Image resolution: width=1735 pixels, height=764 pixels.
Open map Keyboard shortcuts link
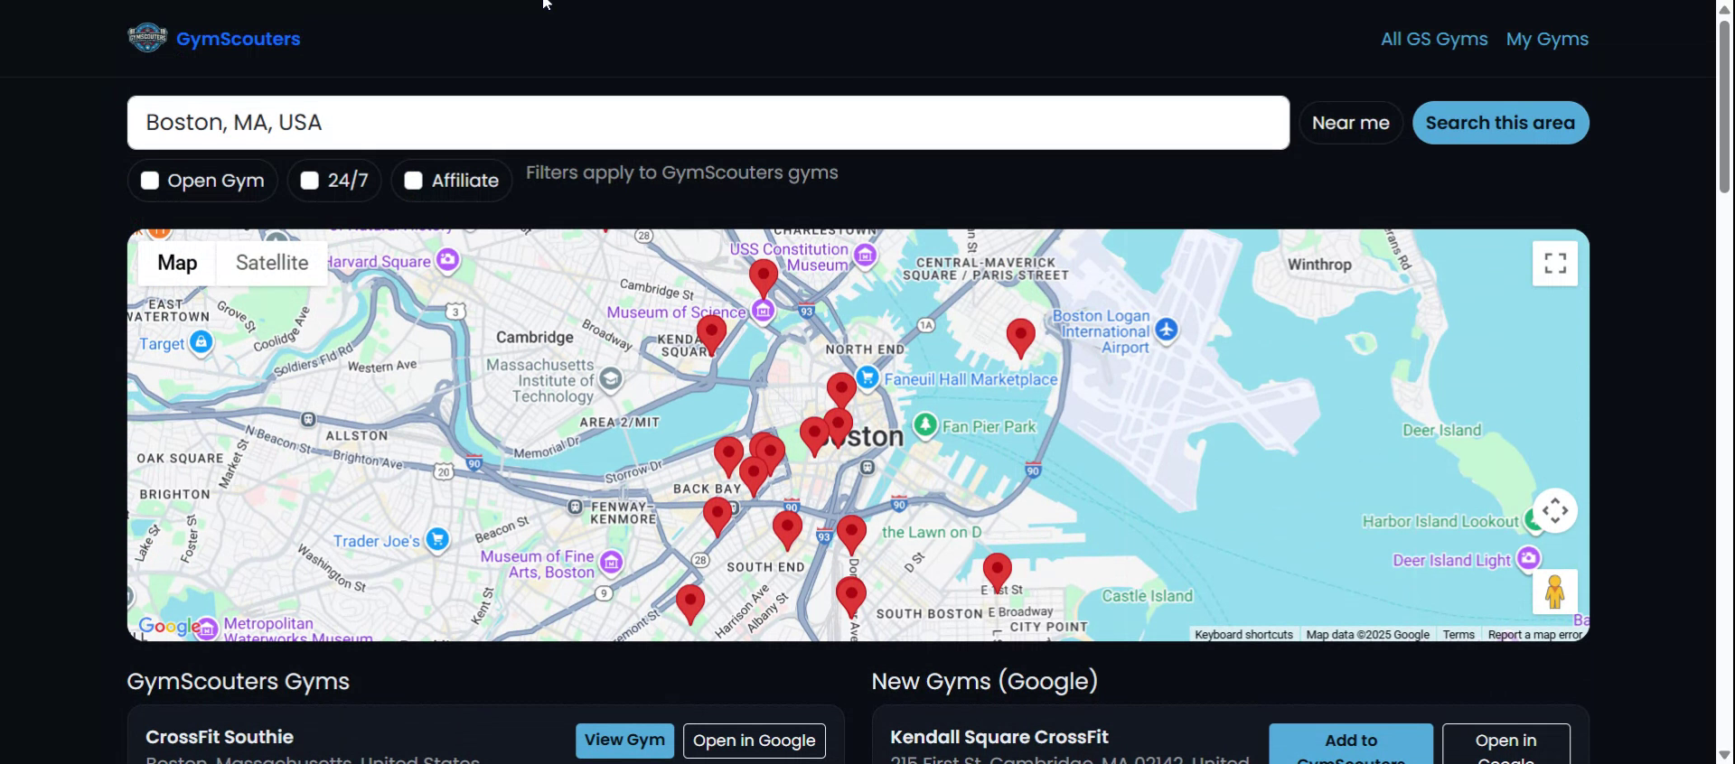(1243, 635)
